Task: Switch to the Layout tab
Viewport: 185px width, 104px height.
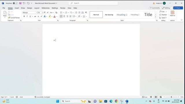Action: 37,8
